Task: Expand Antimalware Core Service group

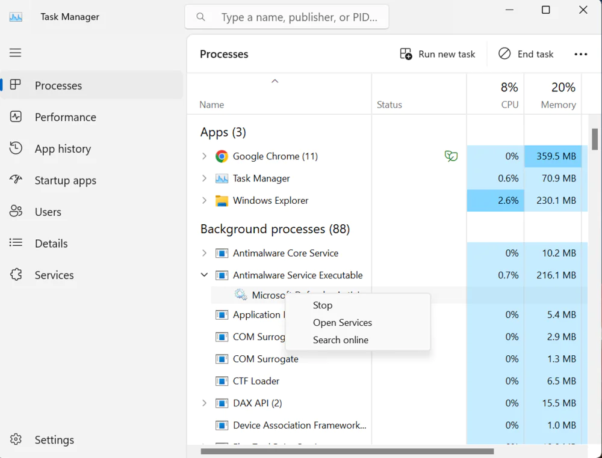Action: pos(204,253)
